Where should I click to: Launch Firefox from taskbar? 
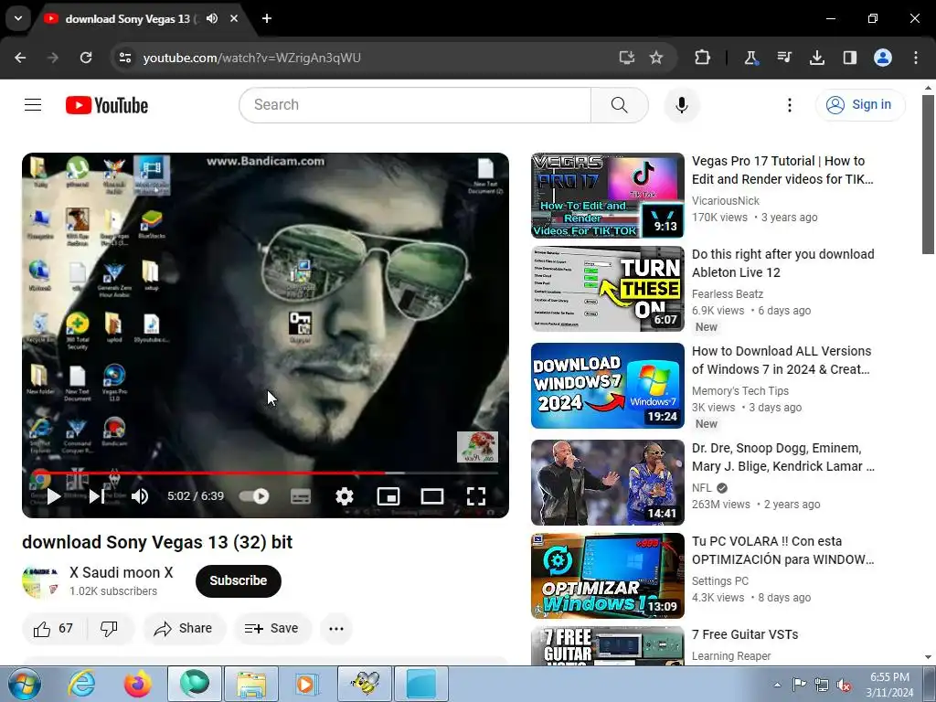tap(137, 684)
